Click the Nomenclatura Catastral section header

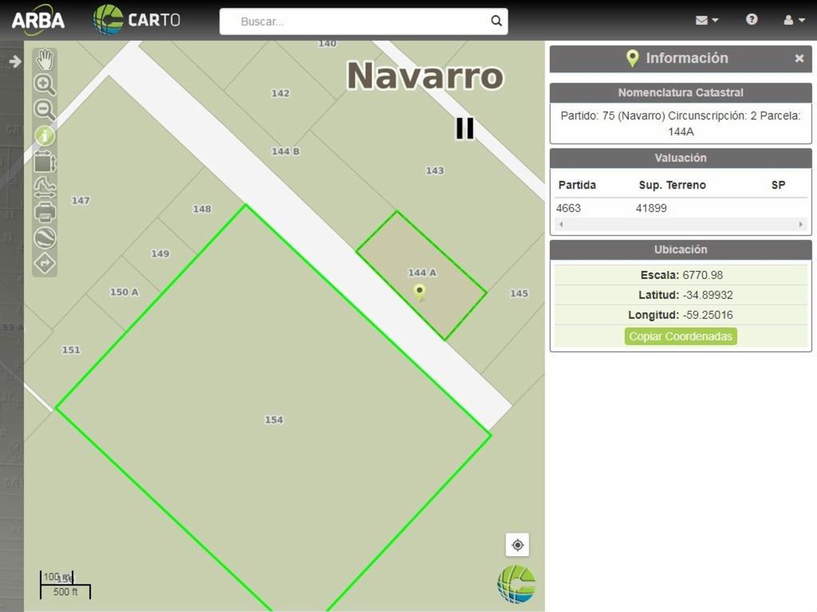click(x=681, y=93)
